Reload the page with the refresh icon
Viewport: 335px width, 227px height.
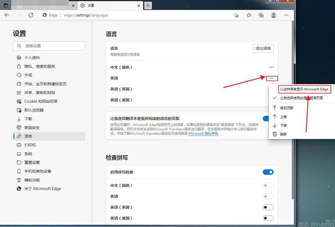[31, 15]
